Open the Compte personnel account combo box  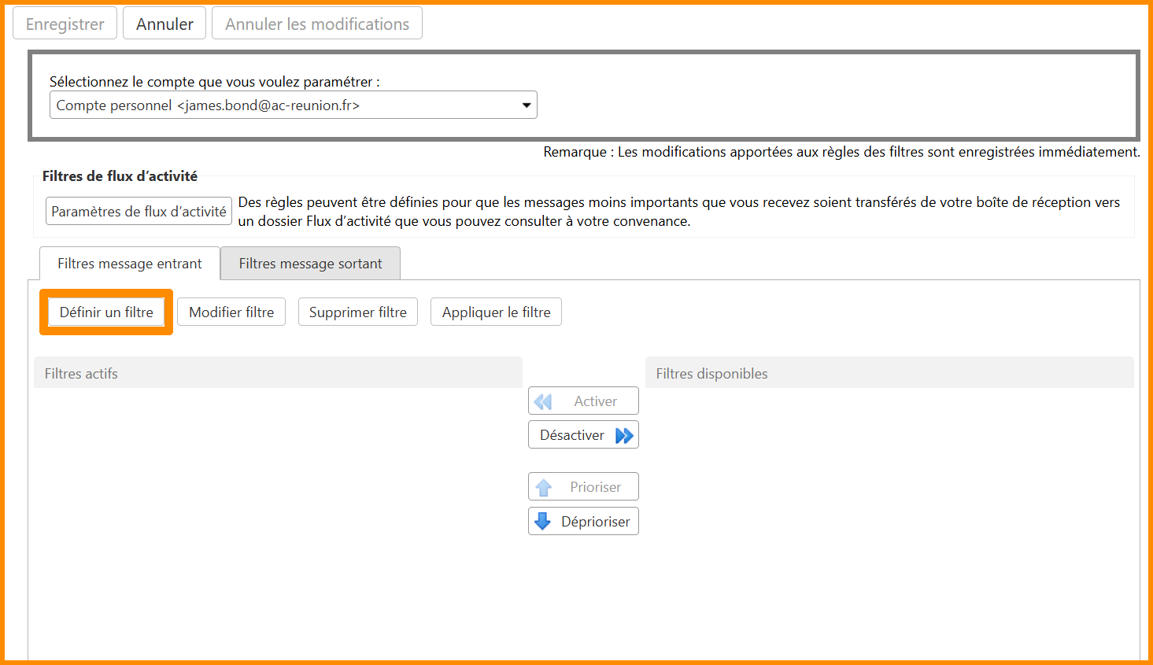pos(283,105)
